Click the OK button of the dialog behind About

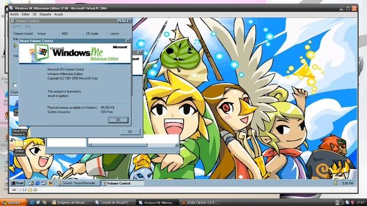coord(130,132)
